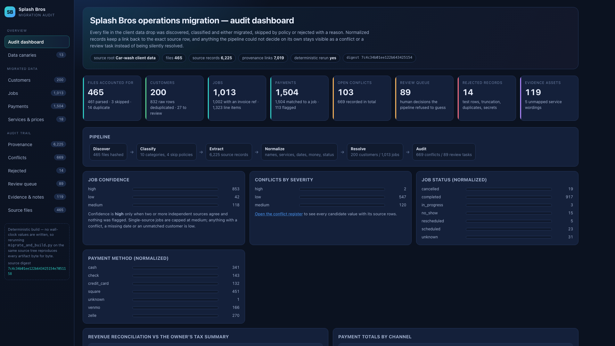Click the high job confidence bar
This screenshot has height=346, width=615.
click(x=176, y=189)
